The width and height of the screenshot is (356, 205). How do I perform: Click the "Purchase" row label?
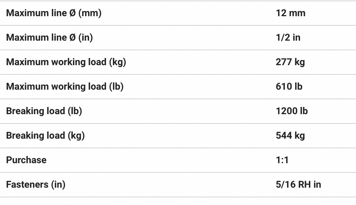click(26, 160)
